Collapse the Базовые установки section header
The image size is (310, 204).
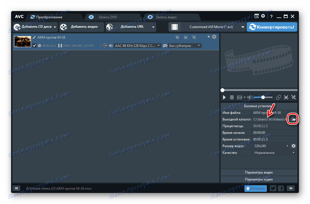[x=259, y=106]
